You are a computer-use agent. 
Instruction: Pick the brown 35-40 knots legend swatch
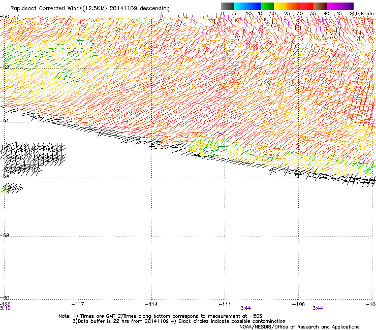[x=320, y=6]
